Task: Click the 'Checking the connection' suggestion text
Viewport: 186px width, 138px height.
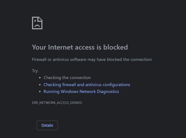Action: [x=67, y=78]
